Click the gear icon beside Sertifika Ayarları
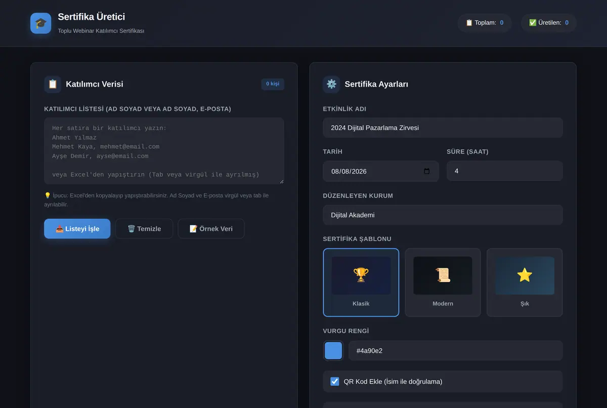The height and width of the screenshot is (408, 607). click(331, 84)
